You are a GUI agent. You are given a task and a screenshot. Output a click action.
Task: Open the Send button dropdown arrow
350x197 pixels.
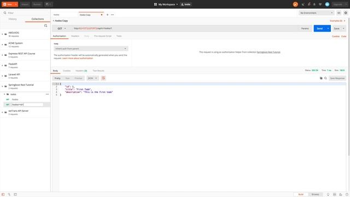(x=328, y=28)
